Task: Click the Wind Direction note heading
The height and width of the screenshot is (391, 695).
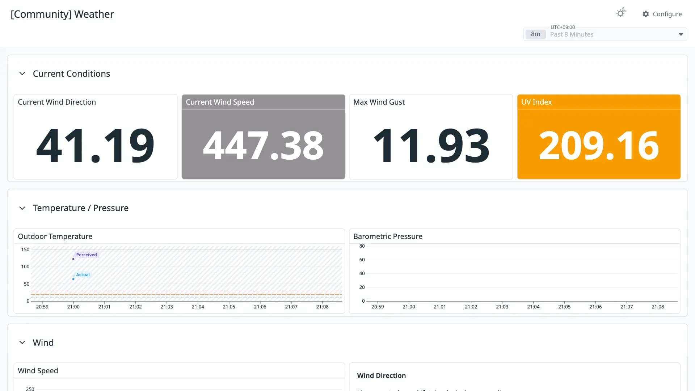Action: pyautogui.click(x=381, y=376)
